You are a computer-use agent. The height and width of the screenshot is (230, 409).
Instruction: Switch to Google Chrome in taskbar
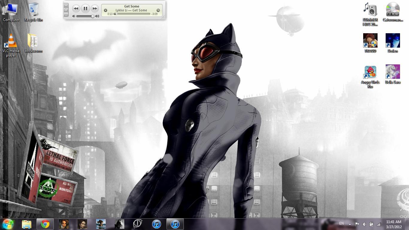pos(45,224)
